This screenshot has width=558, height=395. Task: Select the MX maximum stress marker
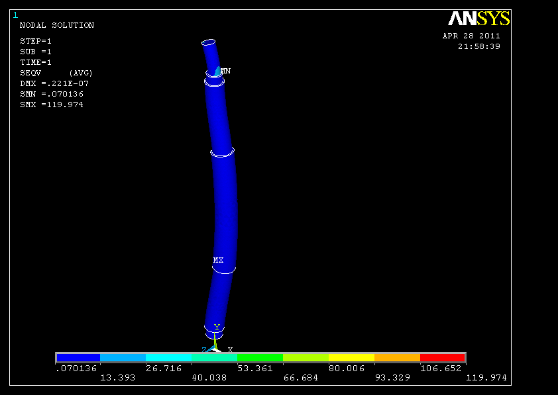(x=218, y=260)
